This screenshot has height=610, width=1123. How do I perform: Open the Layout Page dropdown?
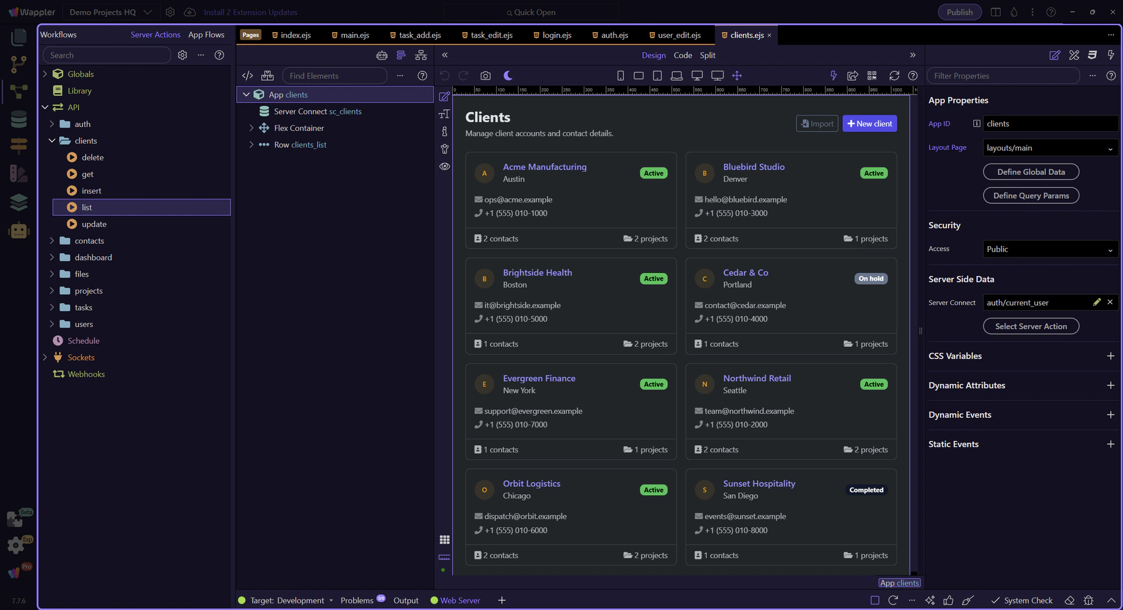(x=1050, y=148)
